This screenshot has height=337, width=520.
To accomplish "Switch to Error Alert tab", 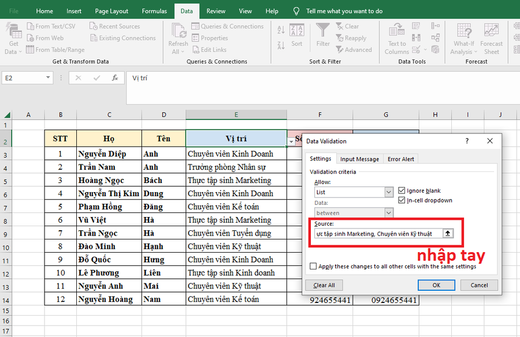I will (x=400, y=159).
